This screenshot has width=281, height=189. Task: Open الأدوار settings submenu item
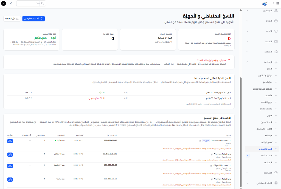tap(269, 69)
